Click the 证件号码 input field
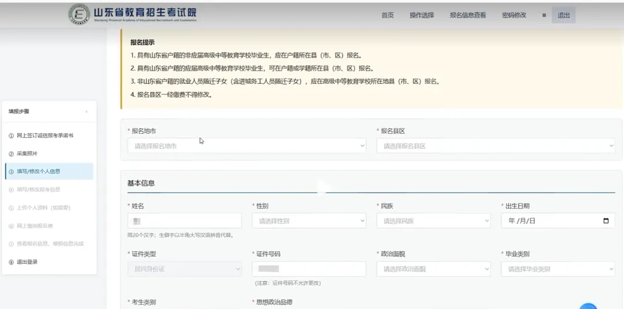The height and width of the screenshot is (309, 624). [x=309, y=269]
